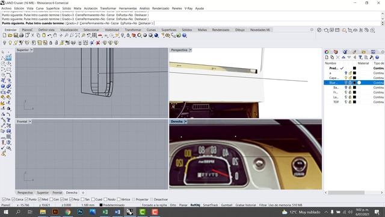Toggle Gumball in the status bar
385x217 pixels.
tap(227, 205)
